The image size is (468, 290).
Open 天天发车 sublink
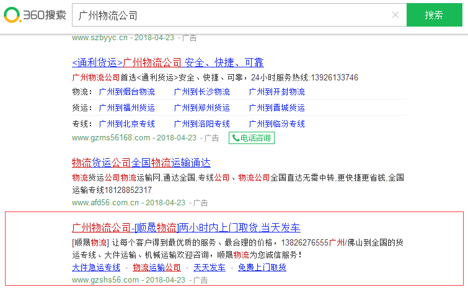coord(209,267)
